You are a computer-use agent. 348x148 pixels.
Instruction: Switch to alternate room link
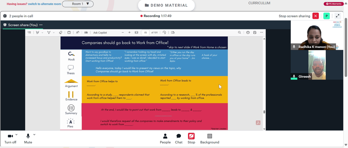click(x=45, y=4)
